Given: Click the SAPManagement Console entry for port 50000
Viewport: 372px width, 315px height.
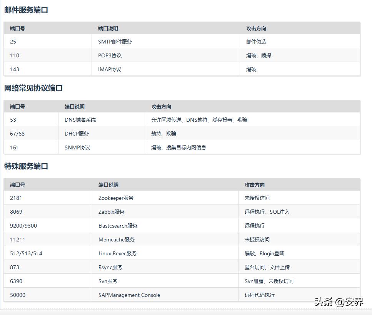Looking at the screenshot, I should click(129, 295).
